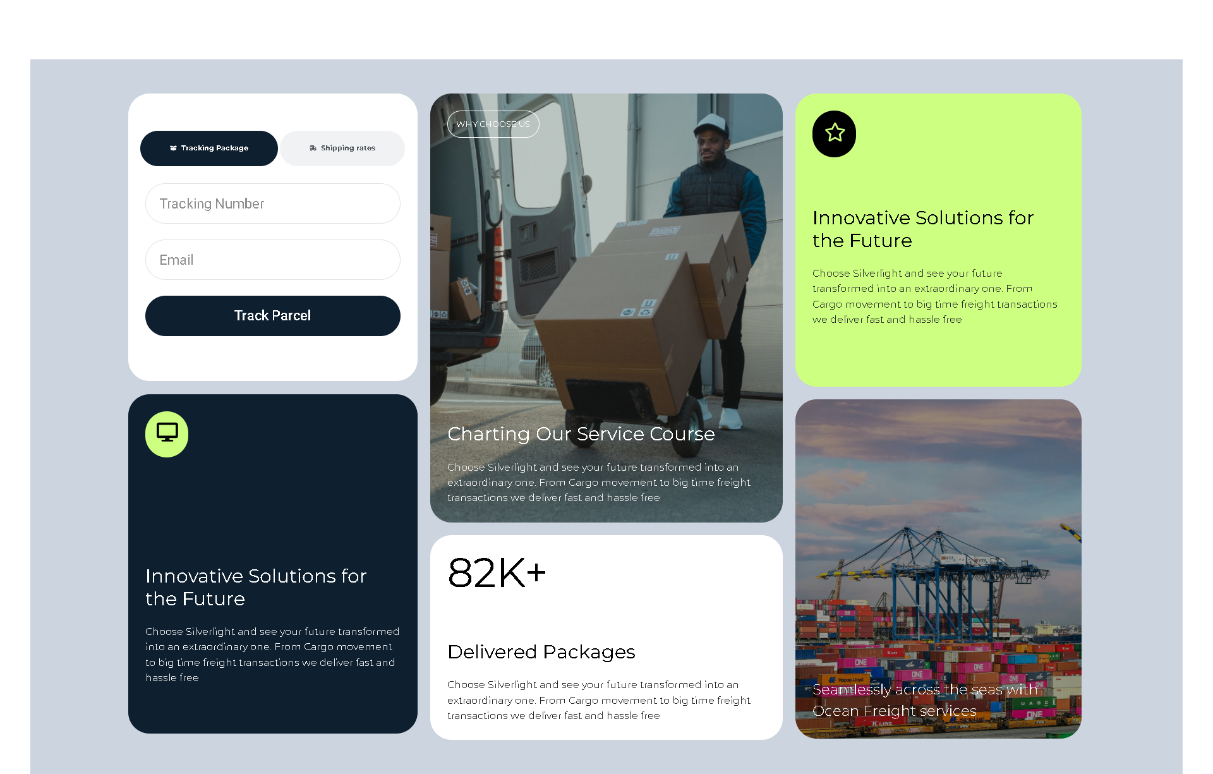Click dark card's Innovative Solutions heading
1213x774 pixels.
tap(255, 587)
